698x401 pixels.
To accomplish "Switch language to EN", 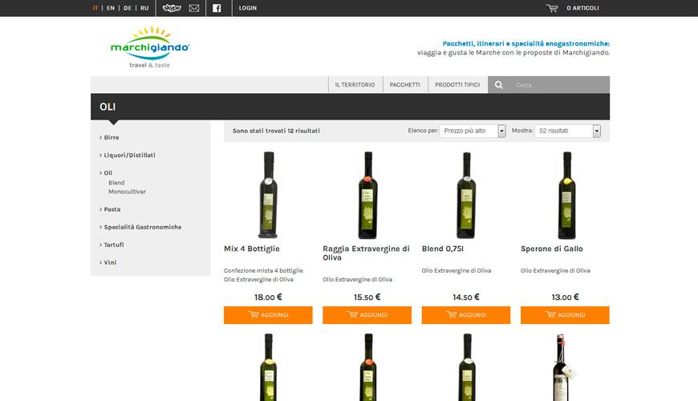I will (x=111, y=8).
